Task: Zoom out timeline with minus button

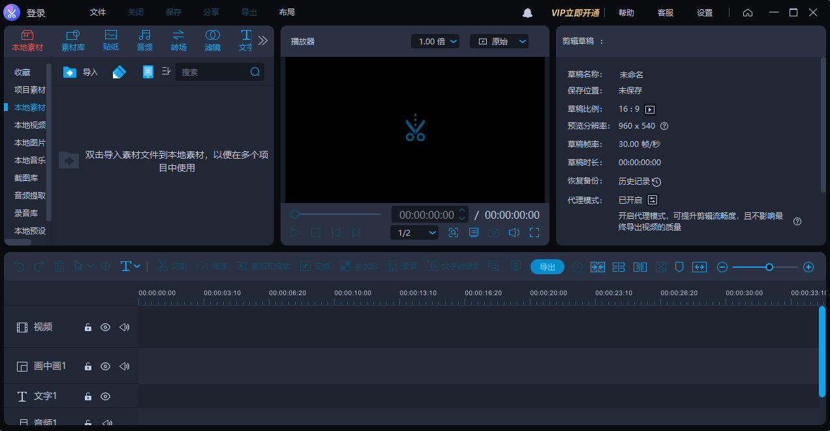Action: click(722, 267)
